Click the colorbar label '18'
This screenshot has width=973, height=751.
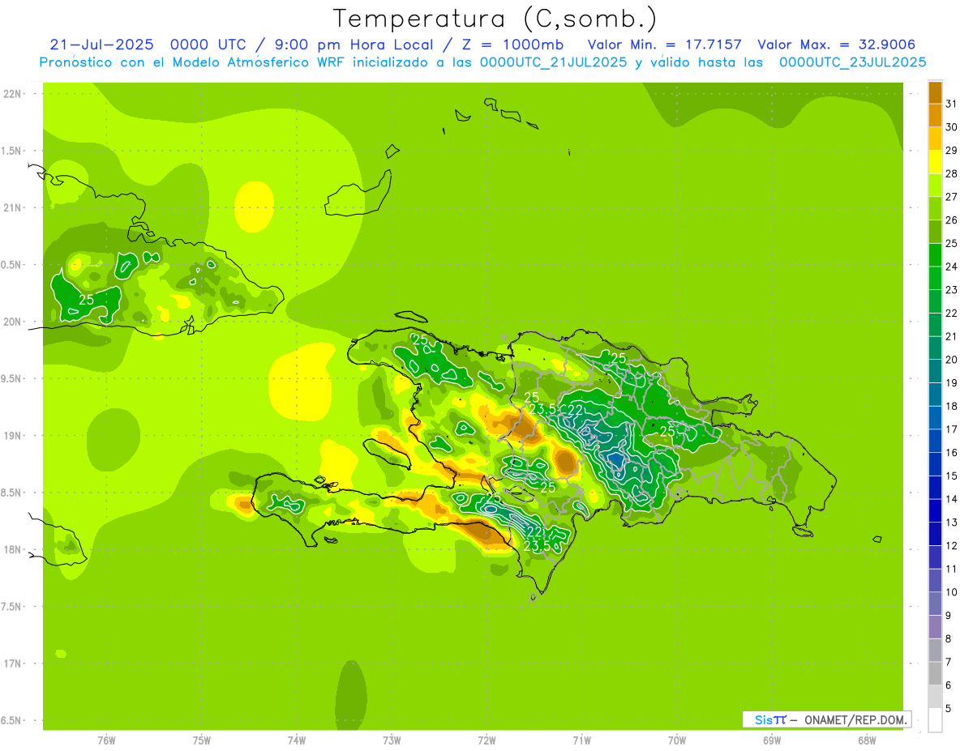click(x=952, y=406)
